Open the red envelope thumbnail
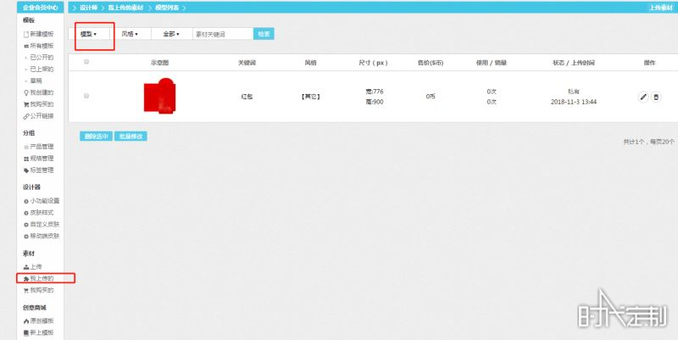Image resolution: width=678 pixels, height=340 pixels. click(x=159, y=96)
